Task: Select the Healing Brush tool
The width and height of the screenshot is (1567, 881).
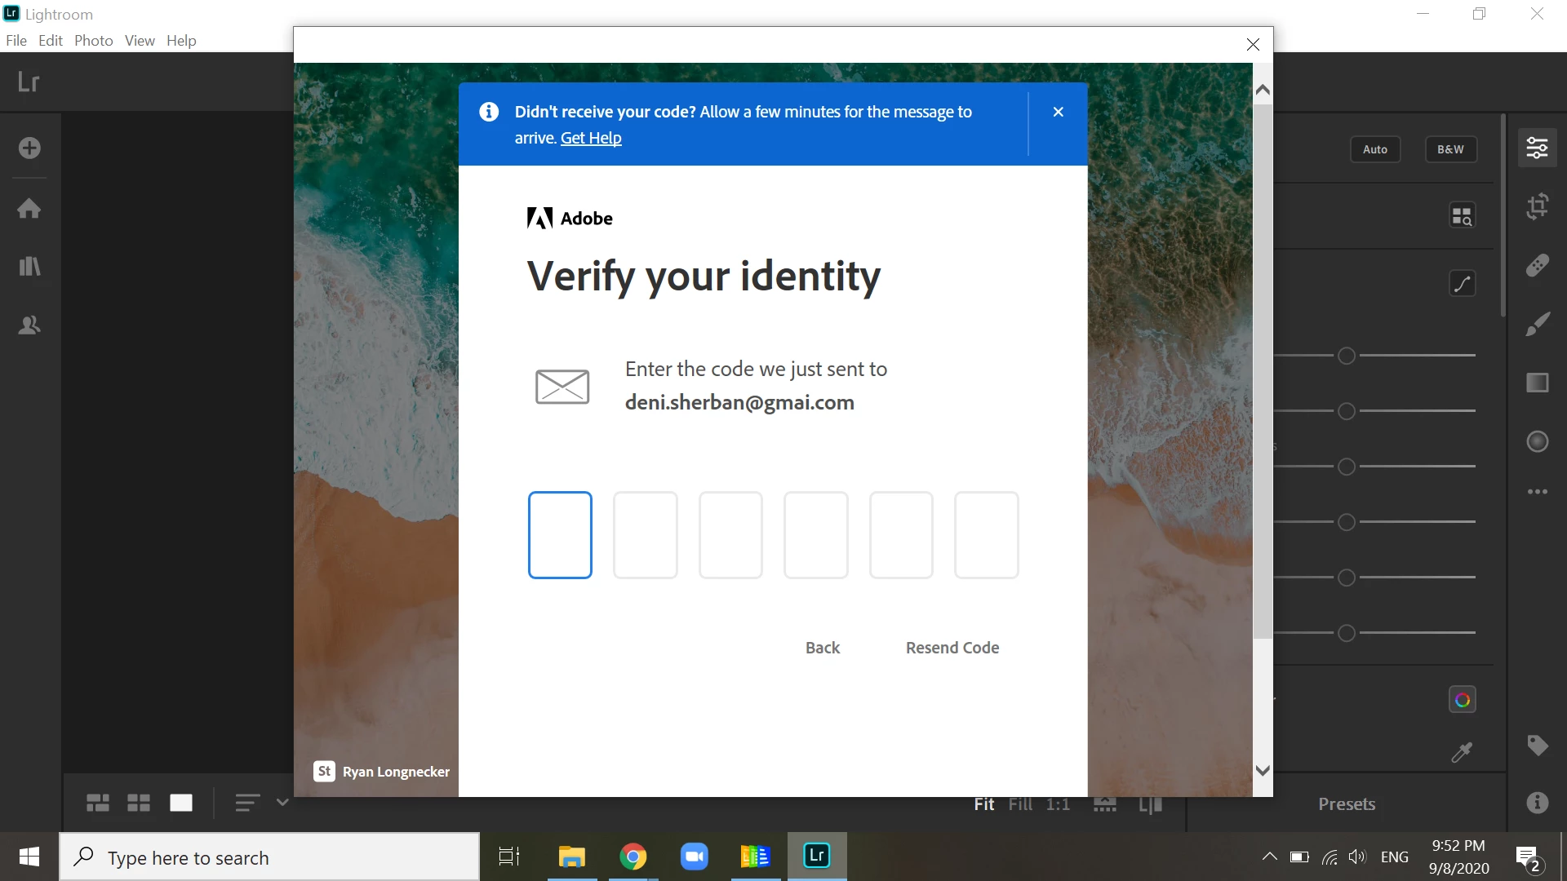Action: pyautogui.click(x=1538, y=265)
